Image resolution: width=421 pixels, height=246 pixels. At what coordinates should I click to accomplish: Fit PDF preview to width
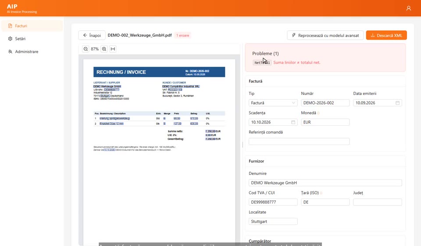113,49
